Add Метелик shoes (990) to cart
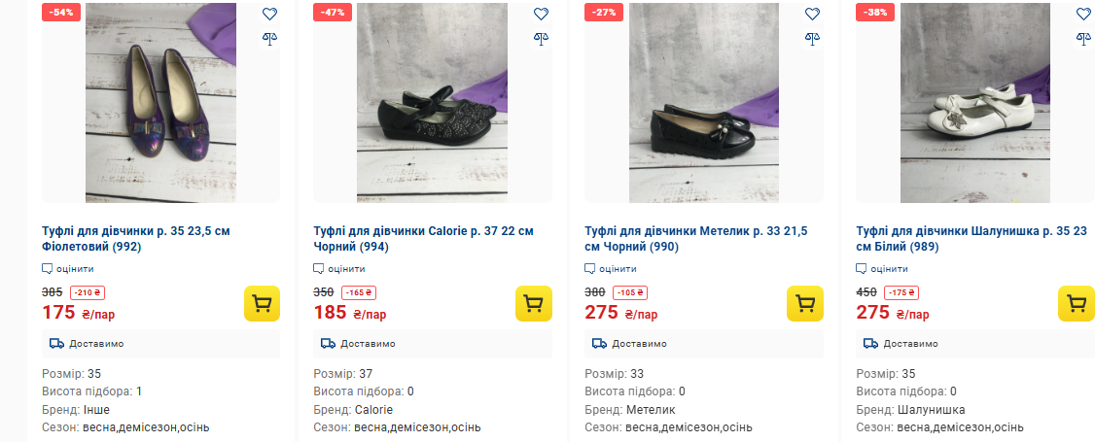The height and width of the screenshot is (442, 1095). tap(805, 304)
